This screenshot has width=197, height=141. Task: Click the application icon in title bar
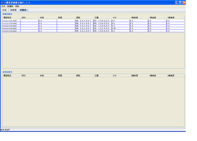coord(2,2)
